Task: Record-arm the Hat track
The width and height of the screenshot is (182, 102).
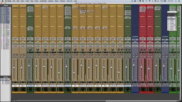Action: (76, 54)
